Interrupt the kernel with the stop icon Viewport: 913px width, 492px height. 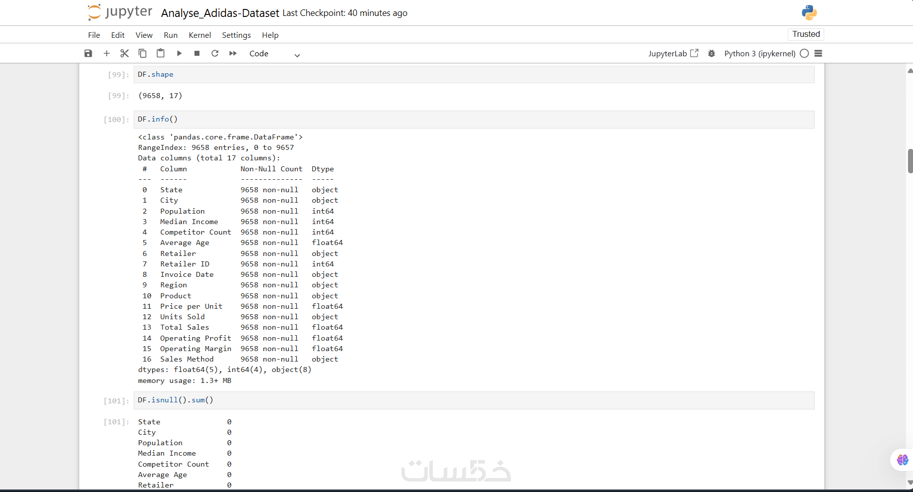(x=197, y=53)
